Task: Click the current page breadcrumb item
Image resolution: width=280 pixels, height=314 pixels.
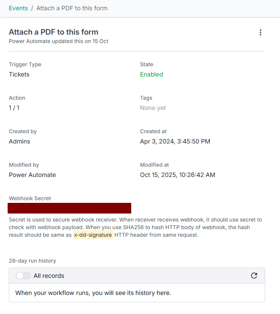Action: 72,8
